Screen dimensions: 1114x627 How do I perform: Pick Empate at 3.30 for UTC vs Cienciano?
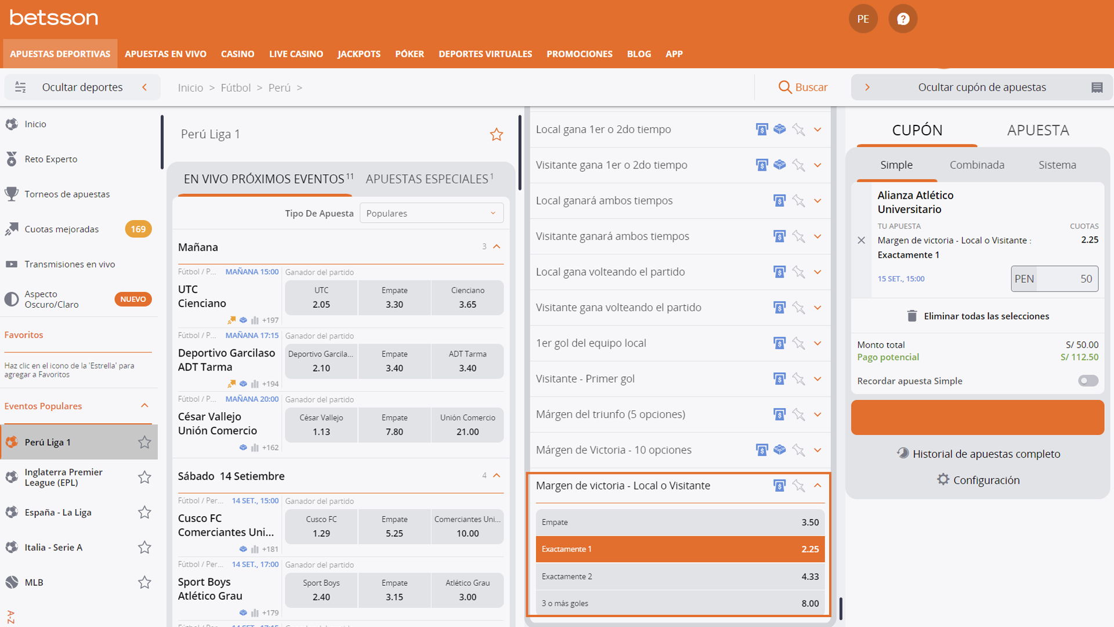click(395, 297)
